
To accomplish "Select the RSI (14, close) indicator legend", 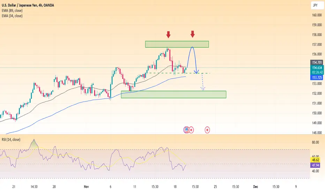I will [x=11, y=140].
